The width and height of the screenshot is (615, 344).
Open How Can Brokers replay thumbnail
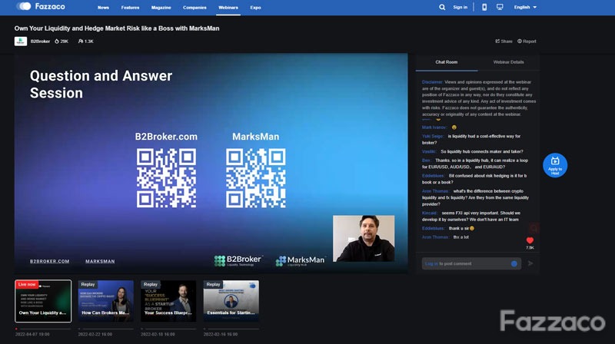coord(106,301)
